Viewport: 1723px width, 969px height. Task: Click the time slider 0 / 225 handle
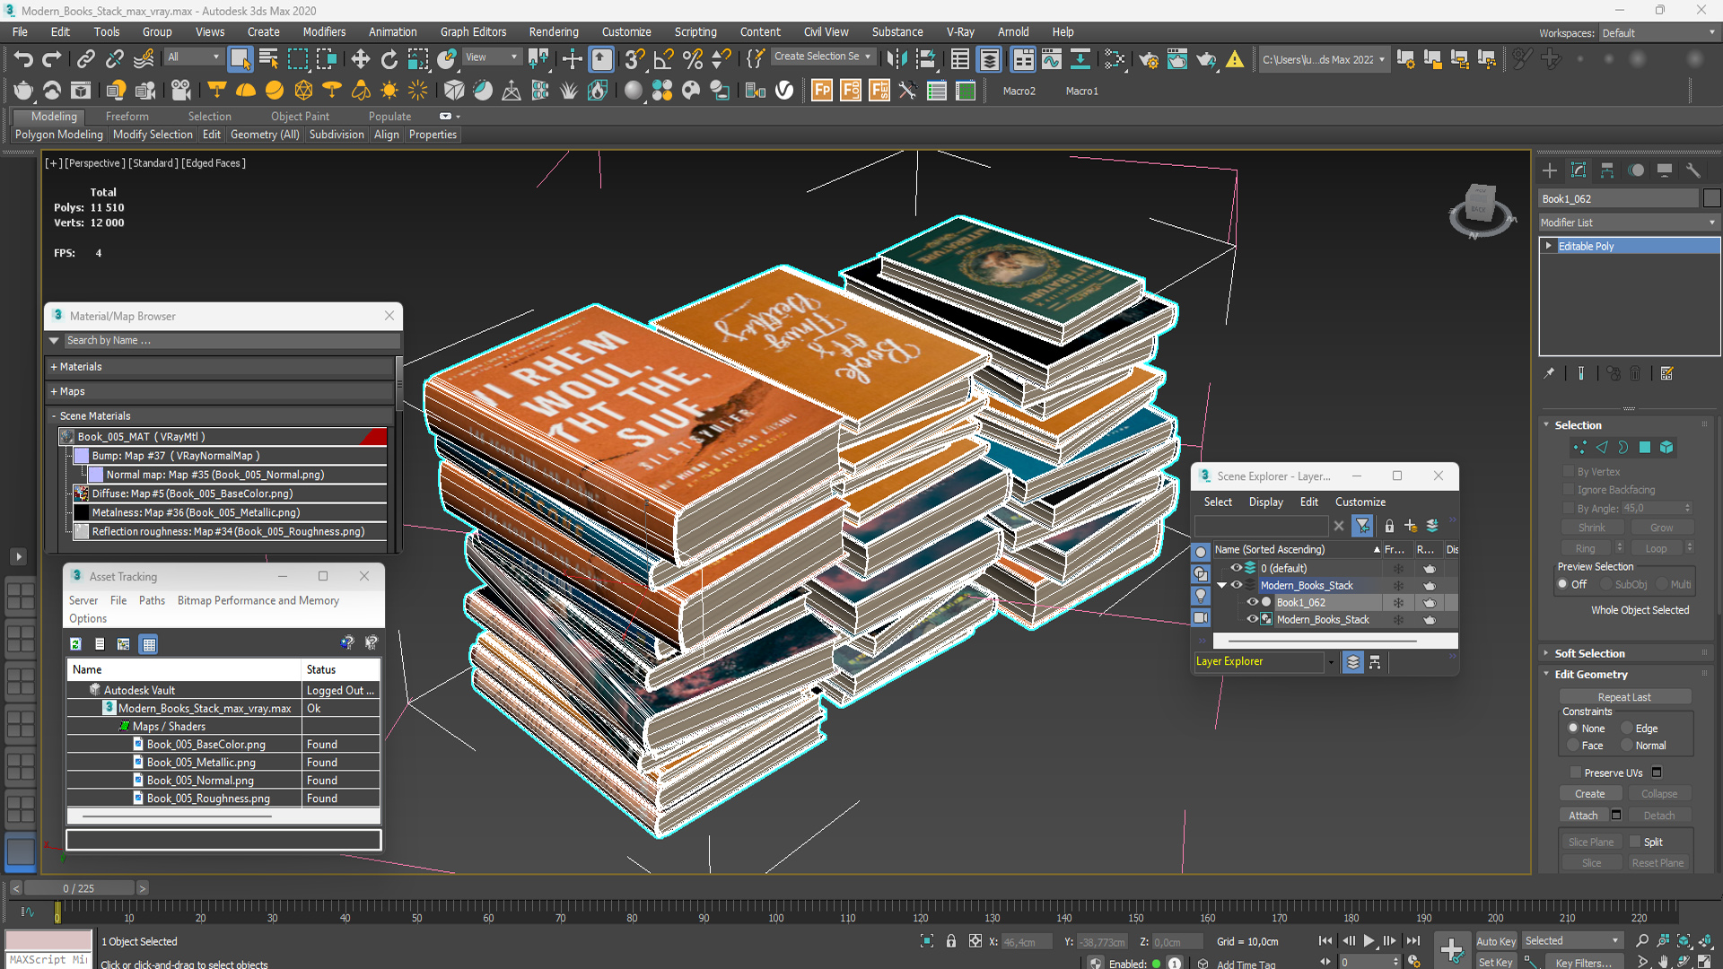79,888
